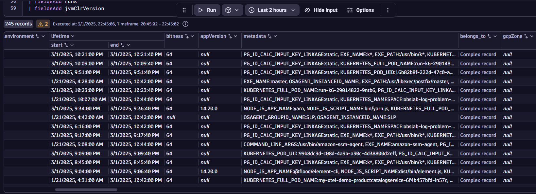The image size is (536, 194).
Task: Click the Hide input button
Action: pos(321,10)
